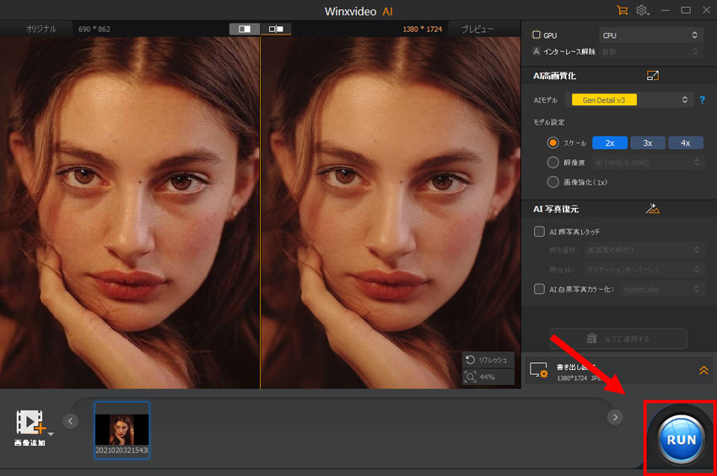Enable AI black-and-white colorization checkbox

coord(540,289)
